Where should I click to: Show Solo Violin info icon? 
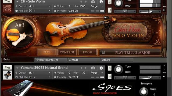click(101, 2)
